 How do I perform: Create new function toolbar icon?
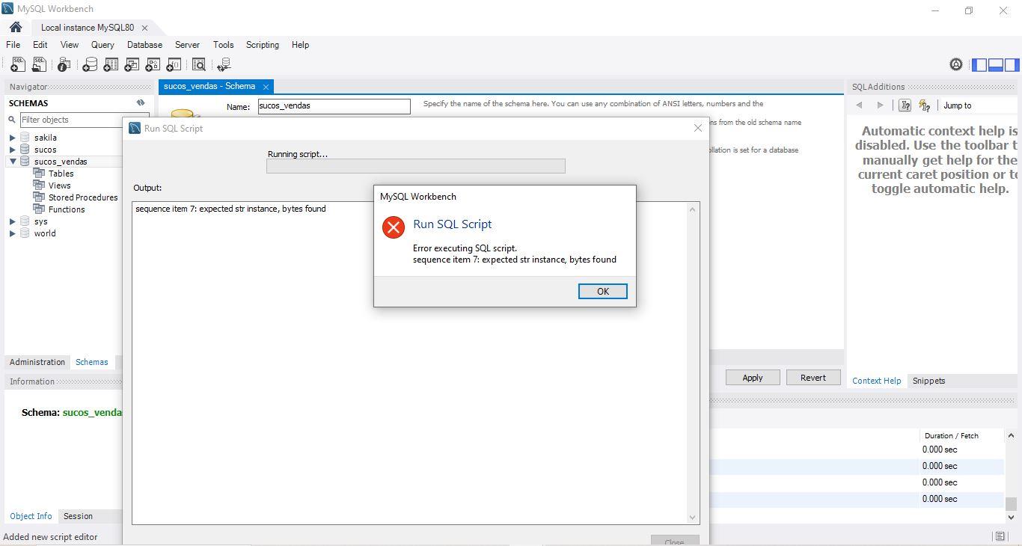click(x=174, y=65)
